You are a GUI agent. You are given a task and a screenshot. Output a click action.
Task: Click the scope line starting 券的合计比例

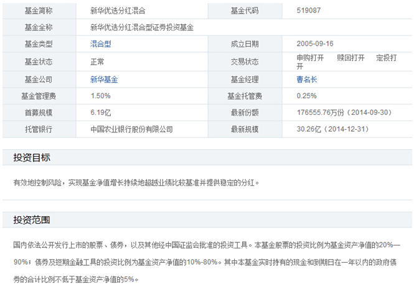coord(76,279)
